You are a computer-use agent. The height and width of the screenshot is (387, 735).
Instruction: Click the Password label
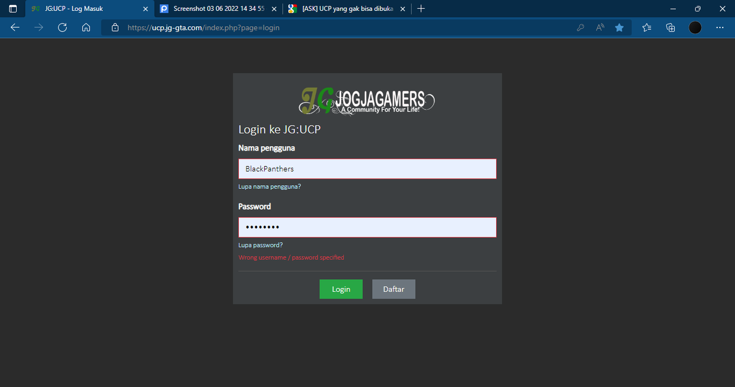(x=254, y=206)
